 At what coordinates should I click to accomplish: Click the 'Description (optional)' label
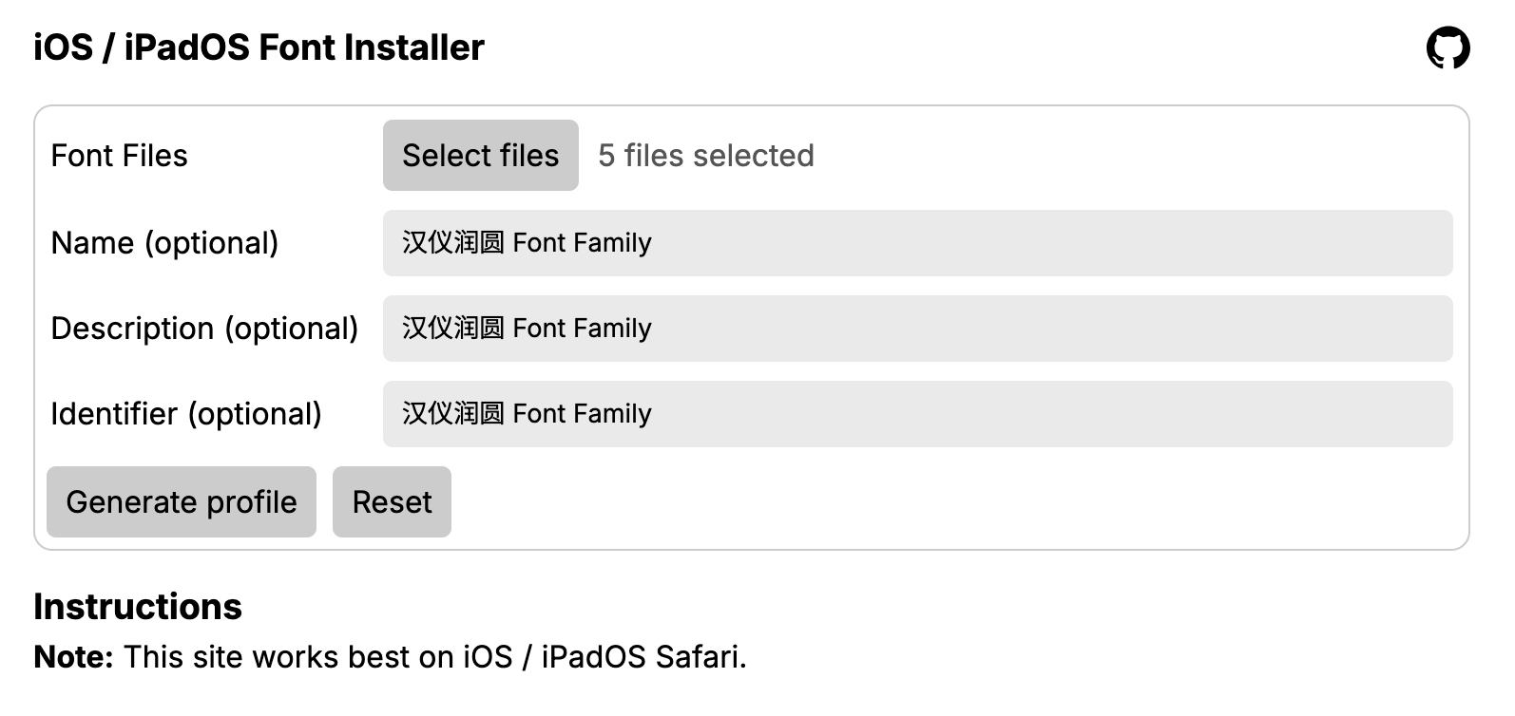pyautogui.click(x=204, y=329)
